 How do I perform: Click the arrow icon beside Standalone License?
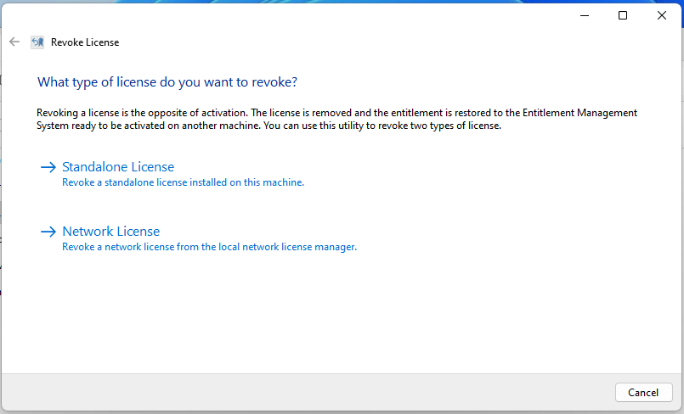tap(48, 167)
